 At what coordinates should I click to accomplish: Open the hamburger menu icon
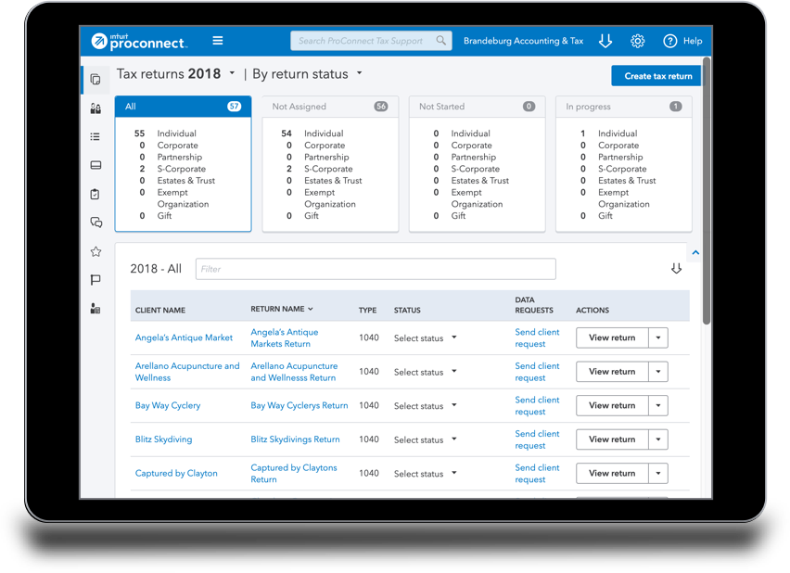coord(218,40)
